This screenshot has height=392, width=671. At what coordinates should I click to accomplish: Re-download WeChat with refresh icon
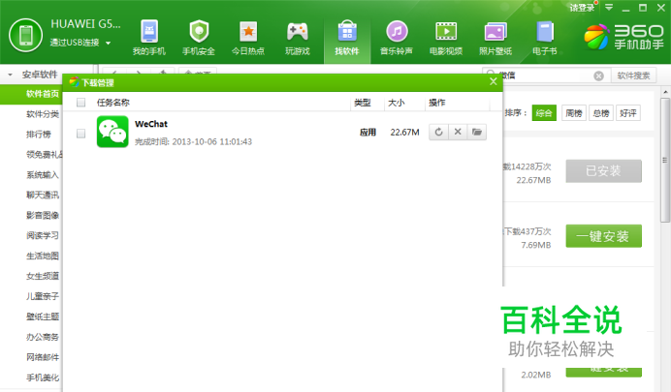pyautogui.click(x=438, y=132)
